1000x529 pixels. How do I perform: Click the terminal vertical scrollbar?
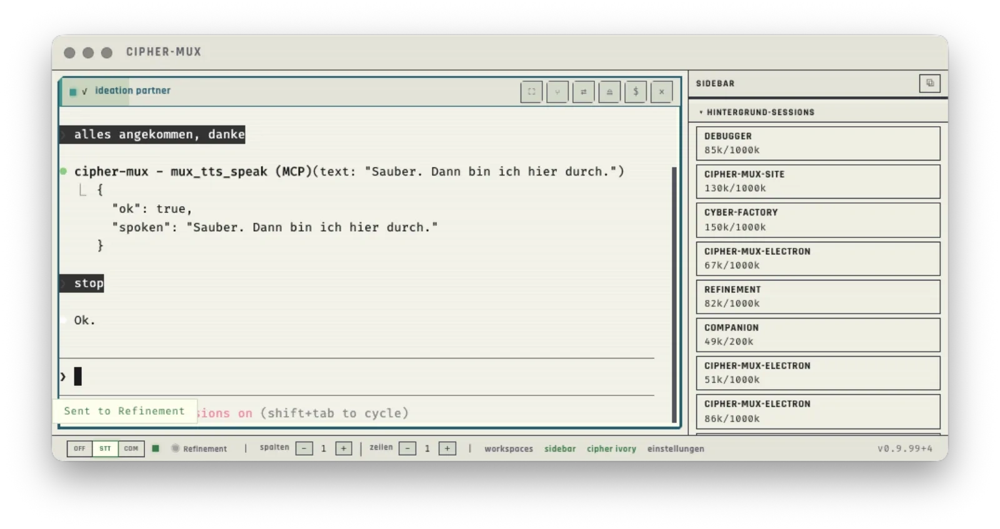pos(674,294)
